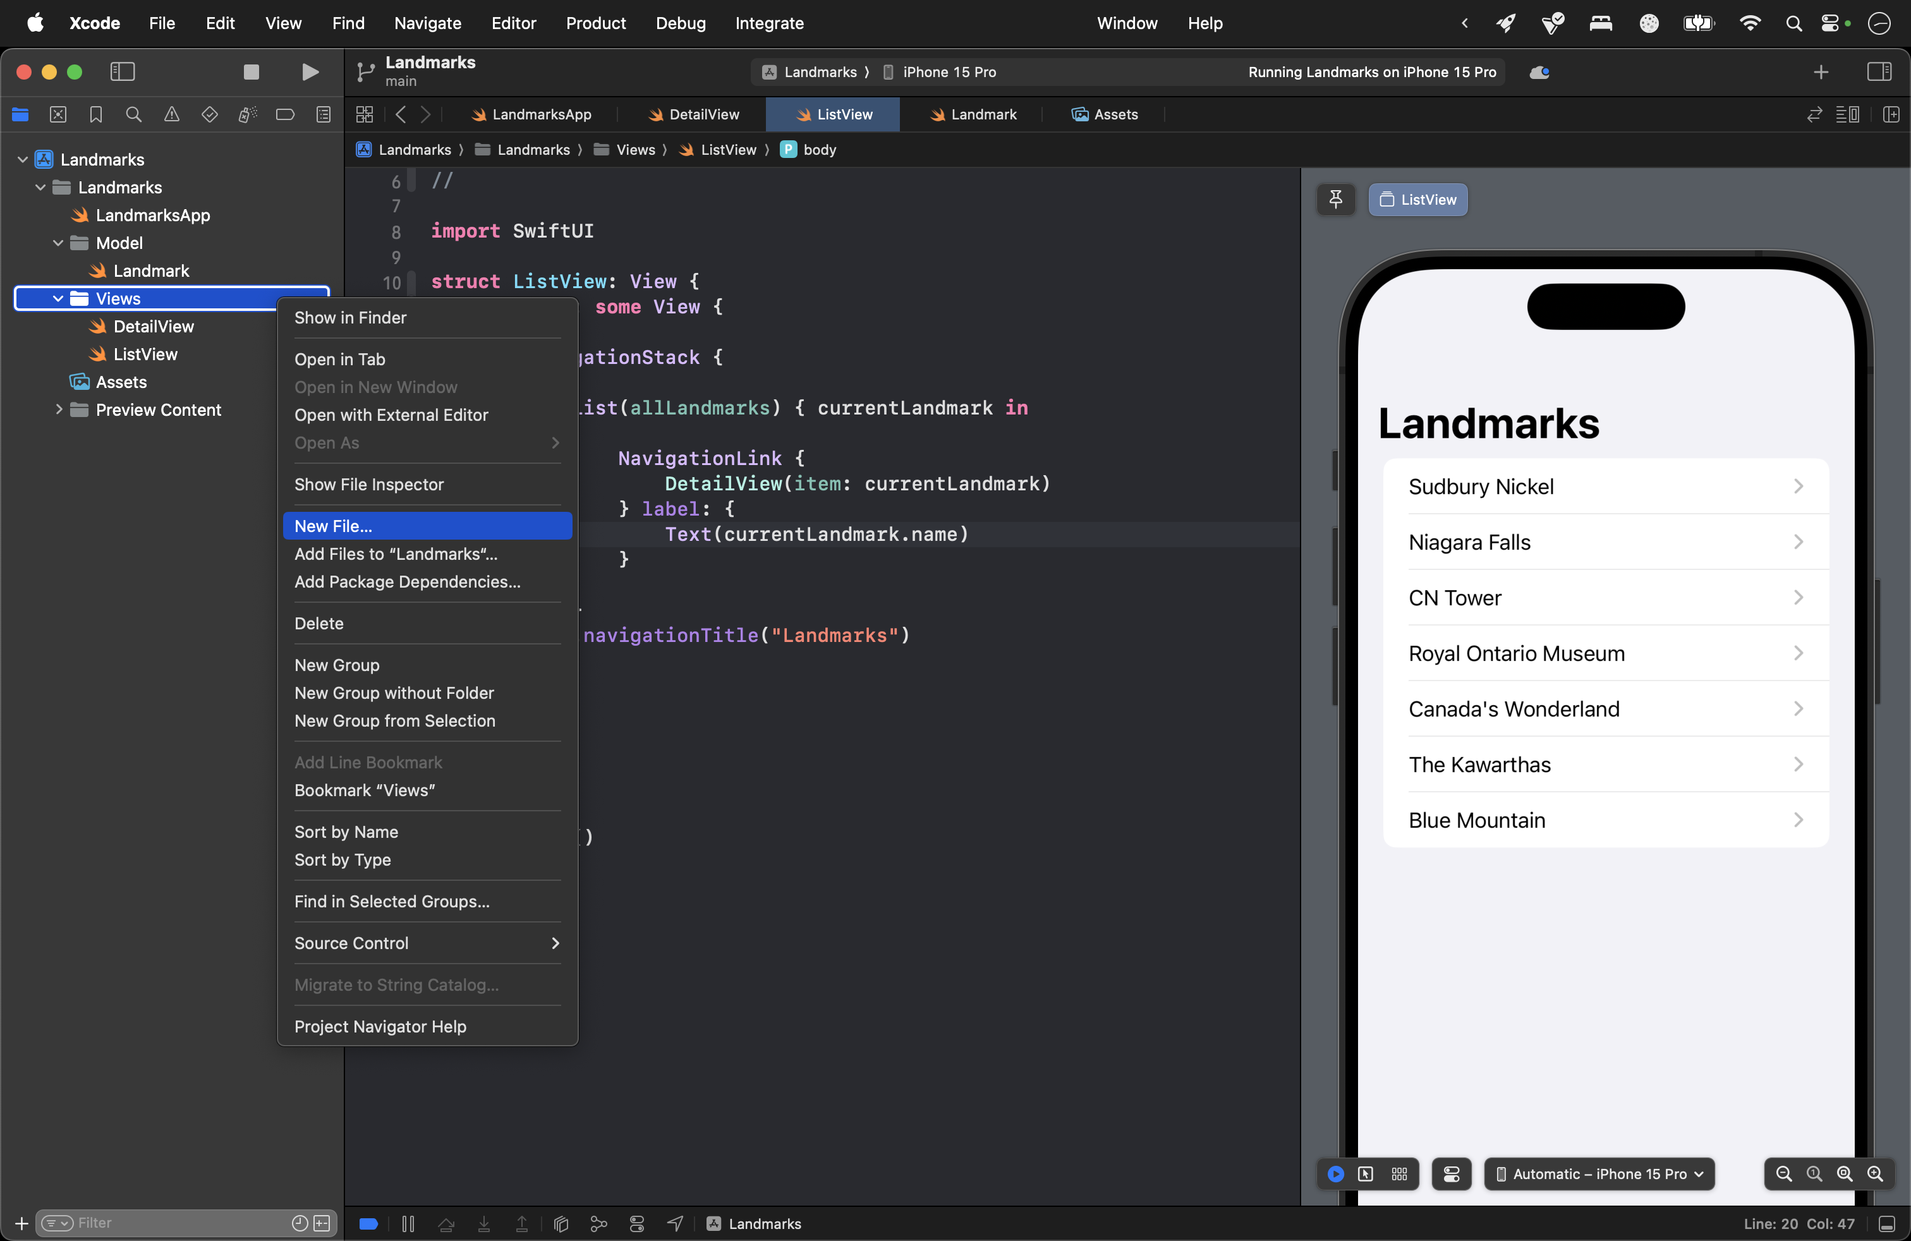Toggle the inspector panel on right
Viewport: 1911px width, 1241px height.
click(x=1879, y=72)
